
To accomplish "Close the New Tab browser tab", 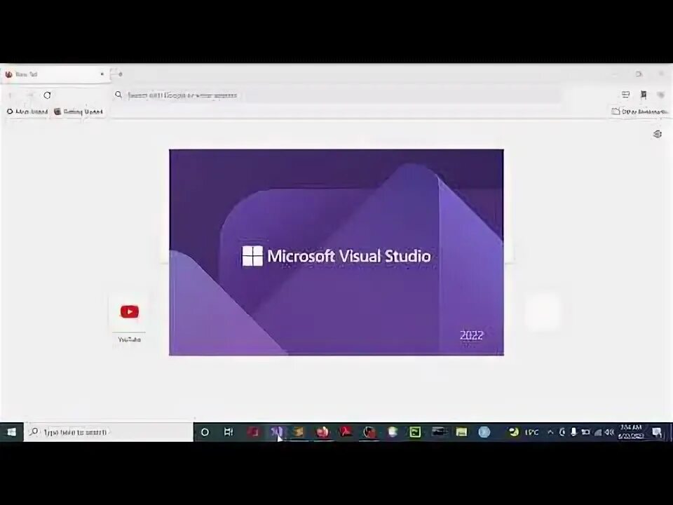I will click(x=102, y=74).
